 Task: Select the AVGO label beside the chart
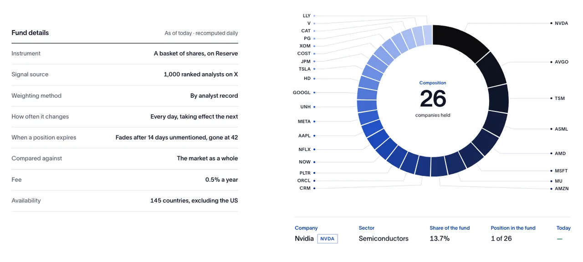(561, 62)
